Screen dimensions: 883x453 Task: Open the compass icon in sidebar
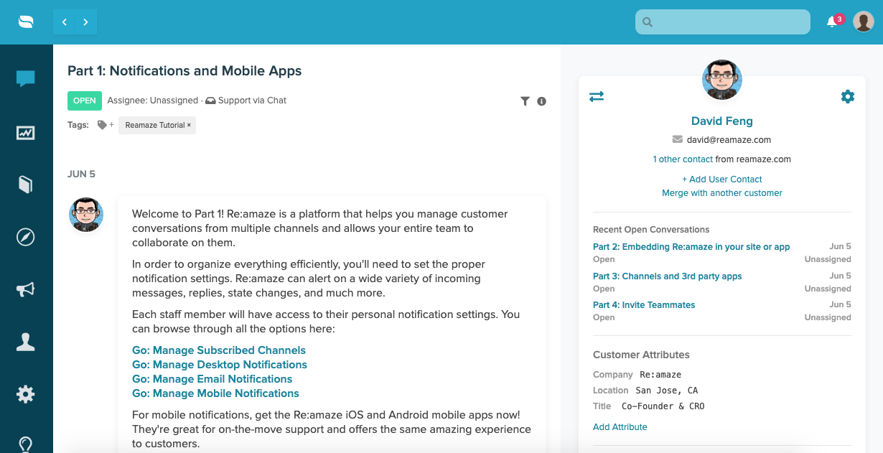[26, 237]
